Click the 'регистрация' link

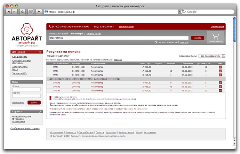click(x=18, y=103)
